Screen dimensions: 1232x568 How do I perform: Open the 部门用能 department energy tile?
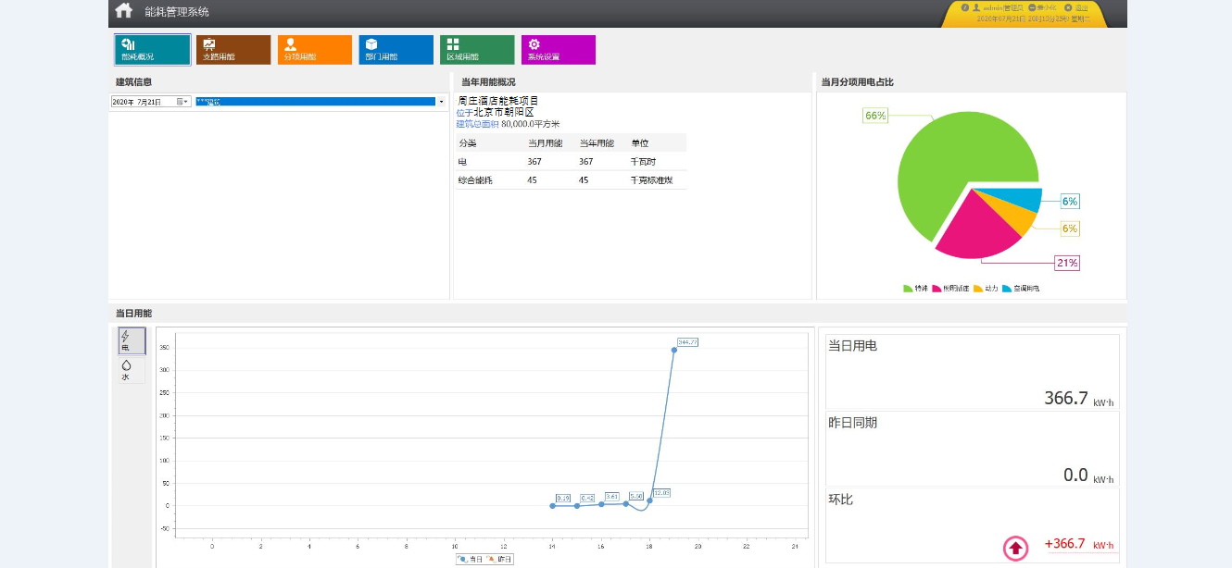(x=396, y=50)
